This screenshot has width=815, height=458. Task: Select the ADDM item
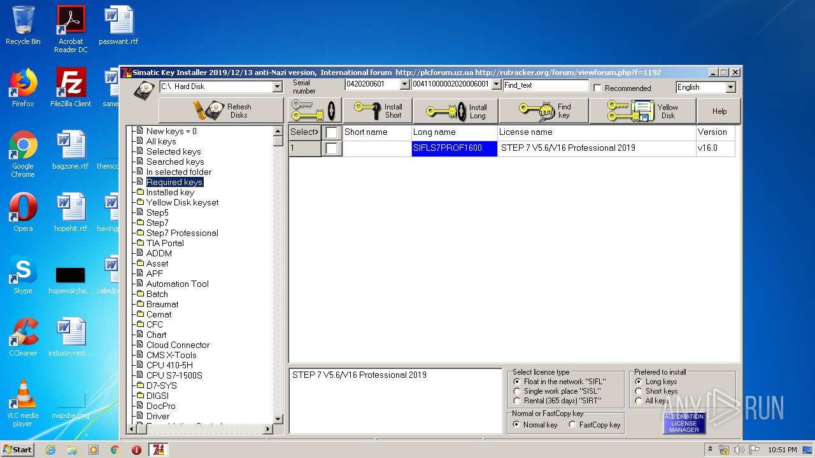point(159,253)
